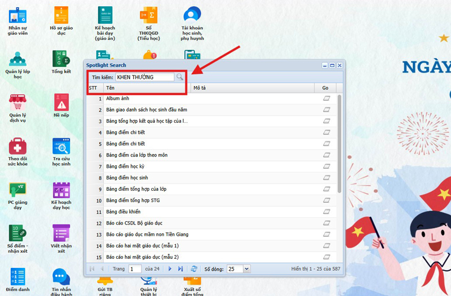Viewport: 451px width, 296px height.
Task: Open Theo dõi sức khỏe icon
Action: tap(17, 152)
